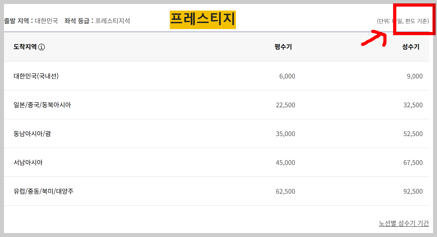Click the 9,000 peak mileage value
437x237 pixels.
pos(415,76)
